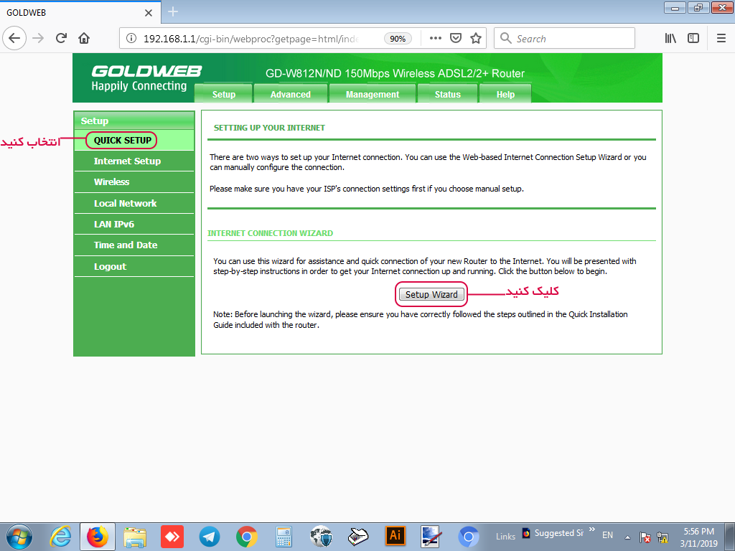Reset the 90% zoom level badge
Viewport: 735px width, 551px height.
tap(397, 39)
